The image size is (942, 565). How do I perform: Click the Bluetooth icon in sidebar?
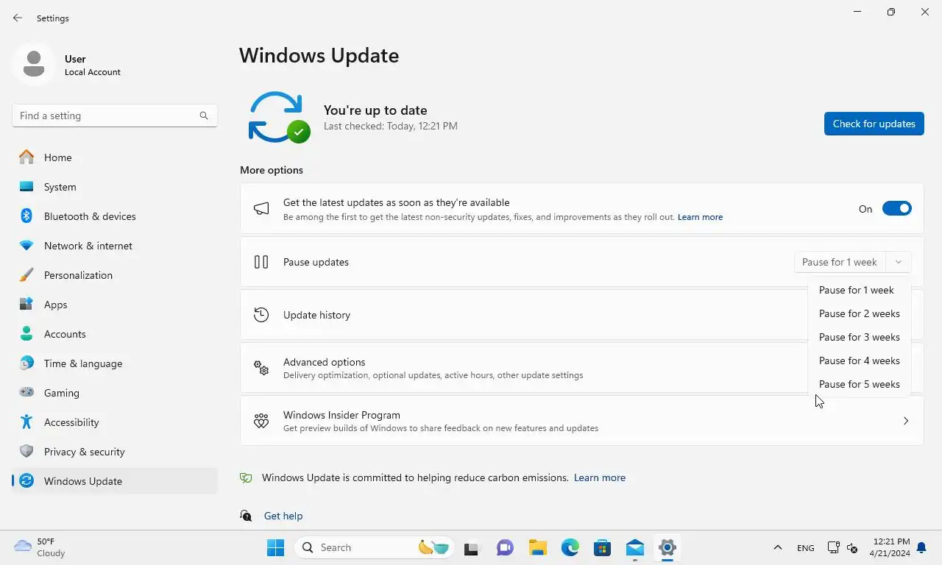click(x=26, y=216)
